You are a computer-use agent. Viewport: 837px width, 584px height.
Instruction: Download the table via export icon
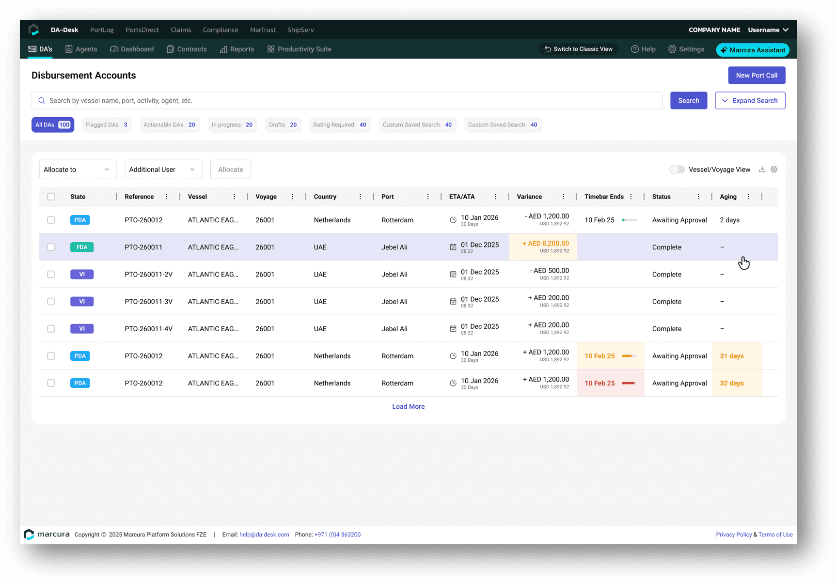tap(762, 169)
